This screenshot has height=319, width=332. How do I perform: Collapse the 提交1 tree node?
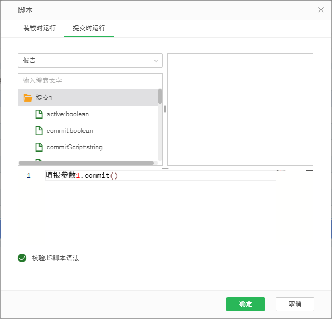43,98
